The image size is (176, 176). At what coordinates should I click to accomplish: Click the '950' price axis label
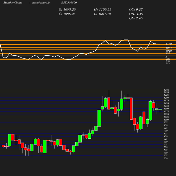point(166,125)
